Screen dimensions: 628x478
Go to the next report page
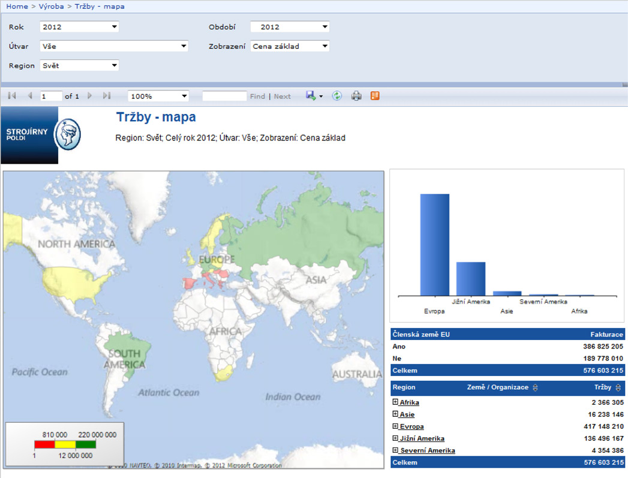(x=90, y=96)
